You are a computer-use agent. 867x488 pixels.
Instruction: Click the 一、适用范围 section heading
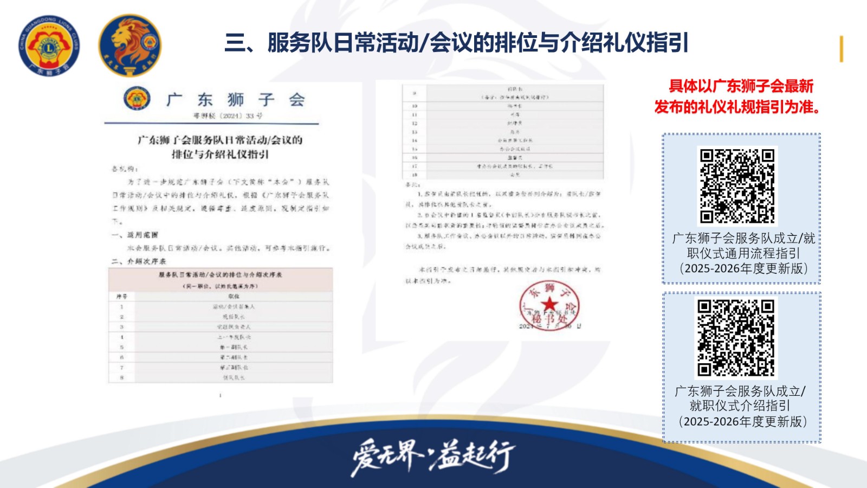tap(135, 235)
